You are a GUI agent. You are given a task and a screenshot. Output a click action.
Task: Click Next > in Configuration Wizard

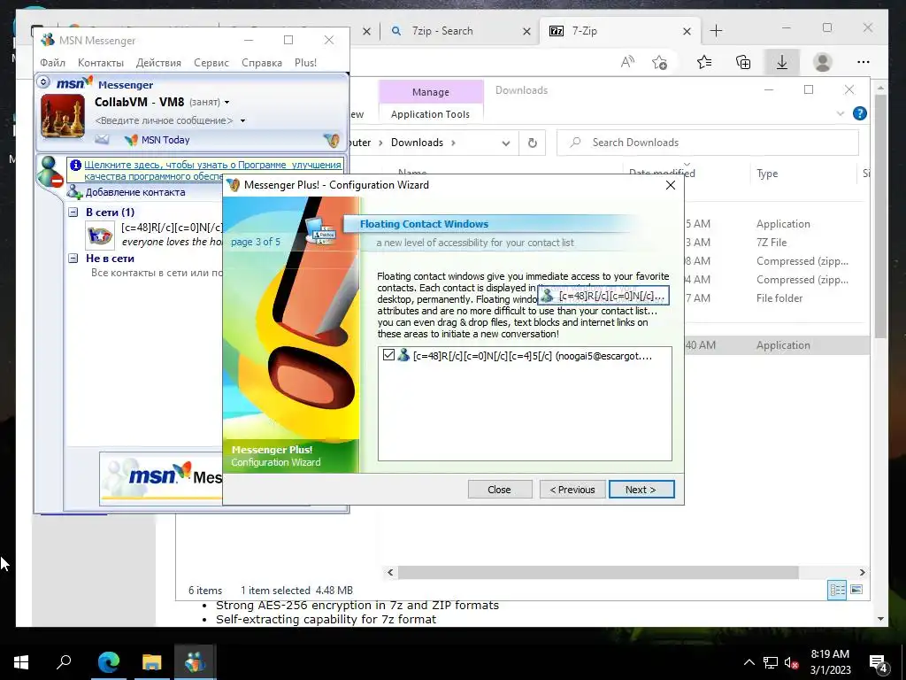[641, 489]
